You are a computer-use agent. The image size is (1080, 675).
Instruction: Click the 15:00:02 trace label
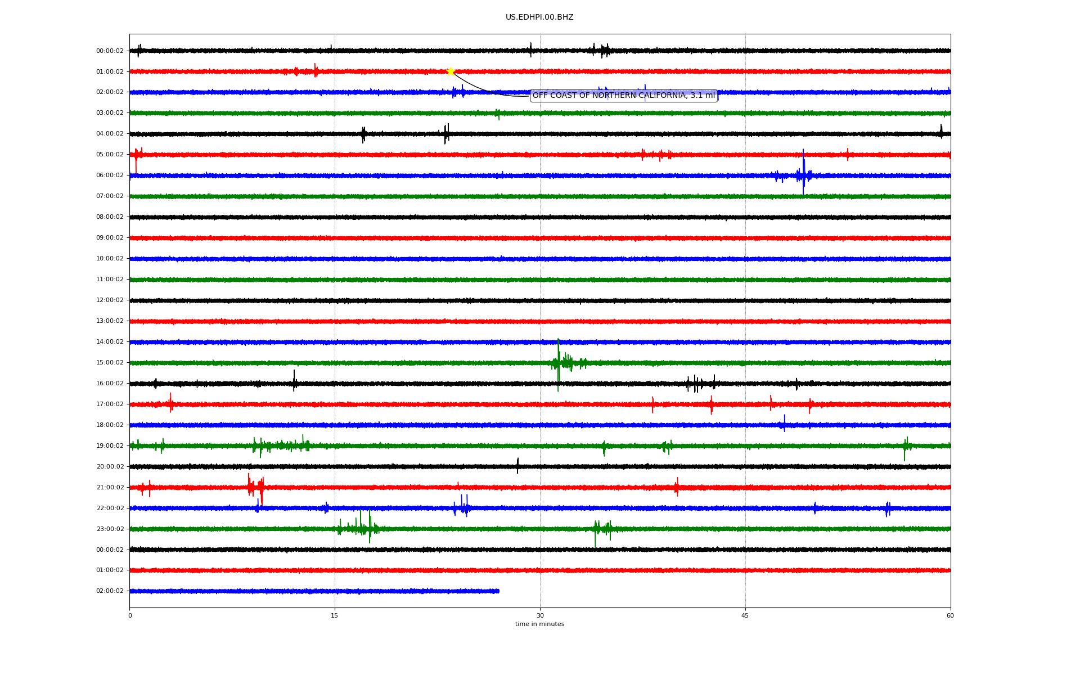[x=110, y=363]
